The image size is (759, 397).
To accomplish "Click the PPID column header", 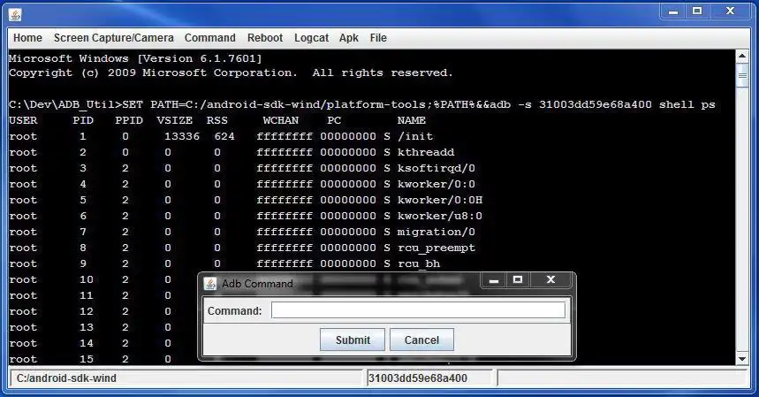I will [129, 120].
